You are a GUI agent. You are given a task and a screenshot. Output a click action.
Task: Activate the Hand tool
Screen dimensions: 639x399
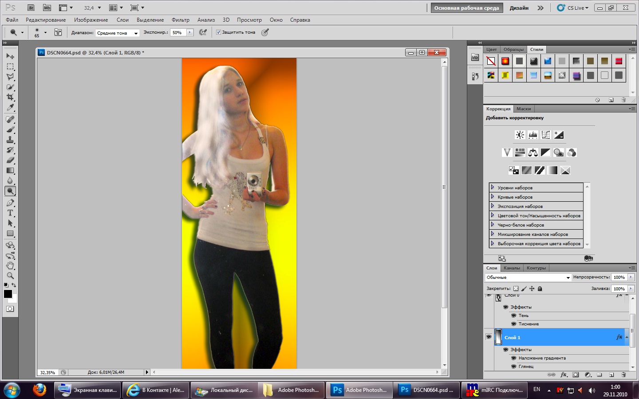pos(10,266)
